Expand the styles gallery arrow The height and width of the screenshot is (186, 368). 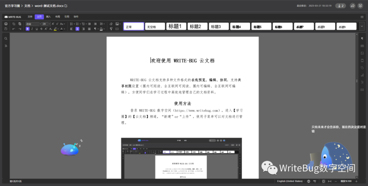362,26
